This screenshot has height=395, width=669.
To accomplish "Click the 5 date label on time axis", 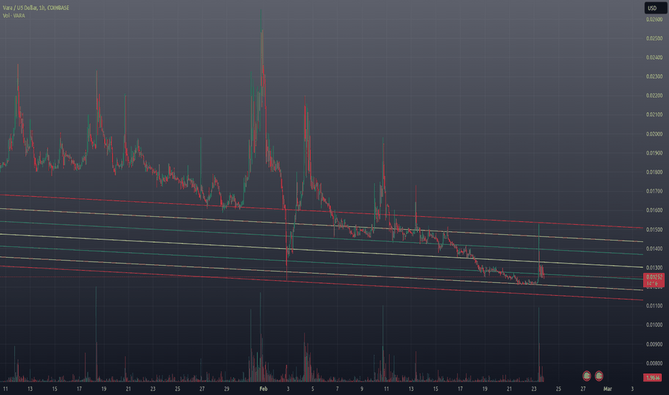I will click(x=313, y=389).
